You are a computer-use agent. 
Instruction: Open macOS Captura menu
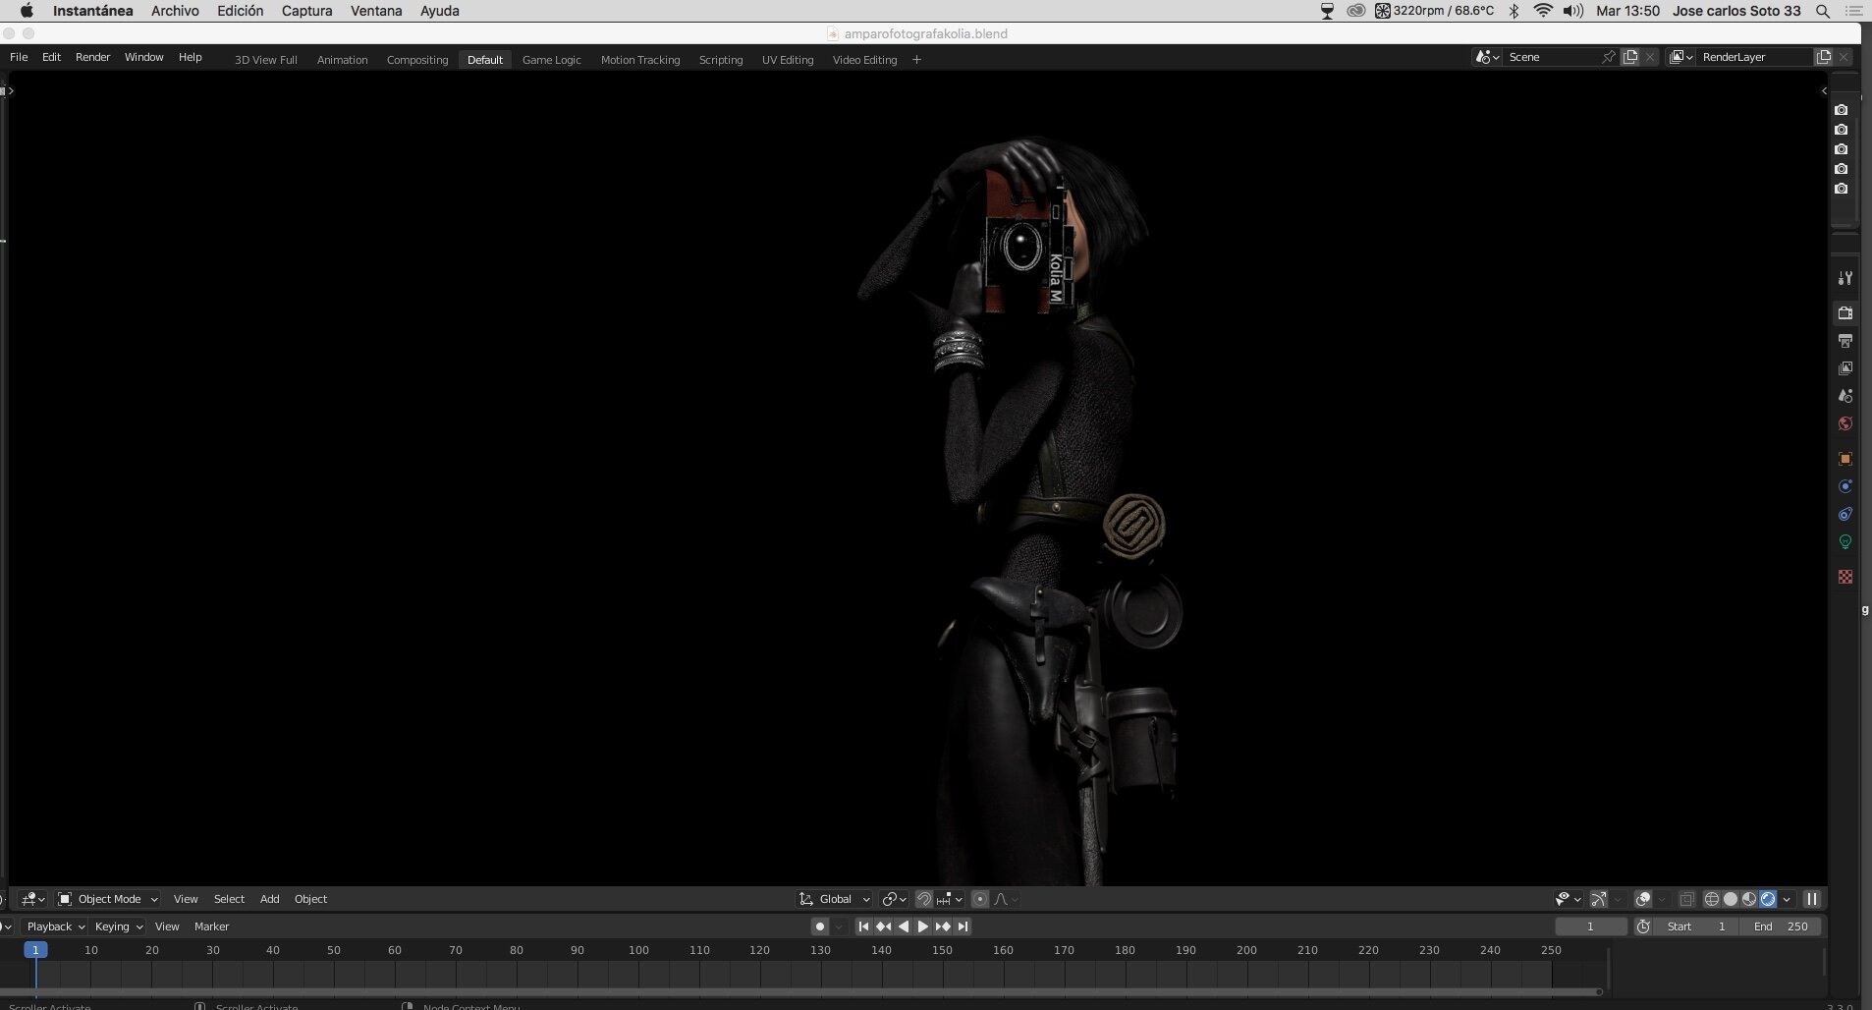[306, 11]
